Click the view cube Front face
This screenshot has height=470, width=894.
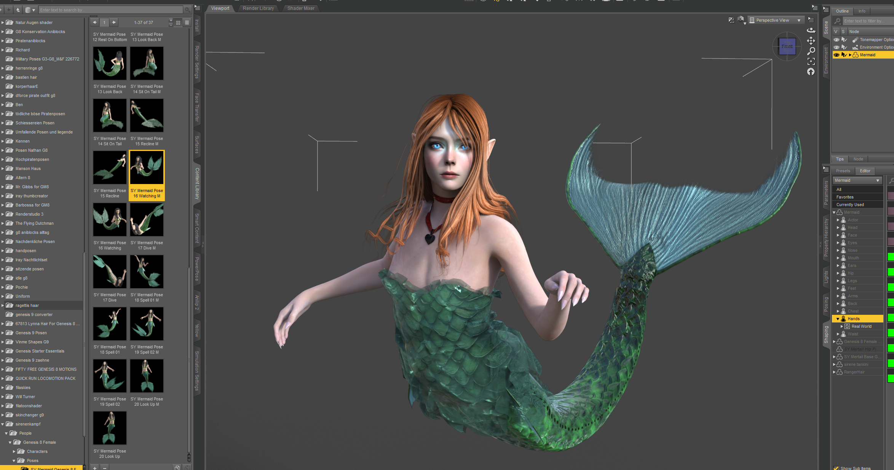coord(787,47)
